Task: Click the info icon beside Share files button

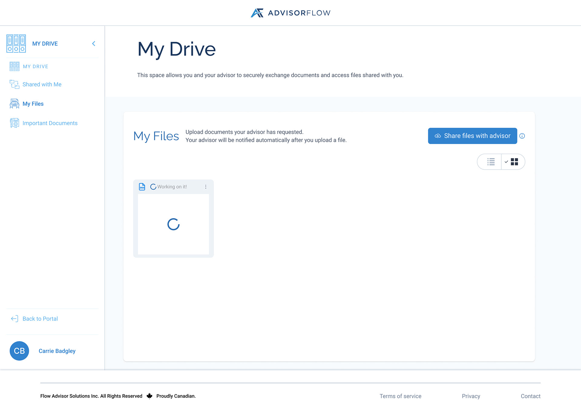Action: click(x=522, y=136)
